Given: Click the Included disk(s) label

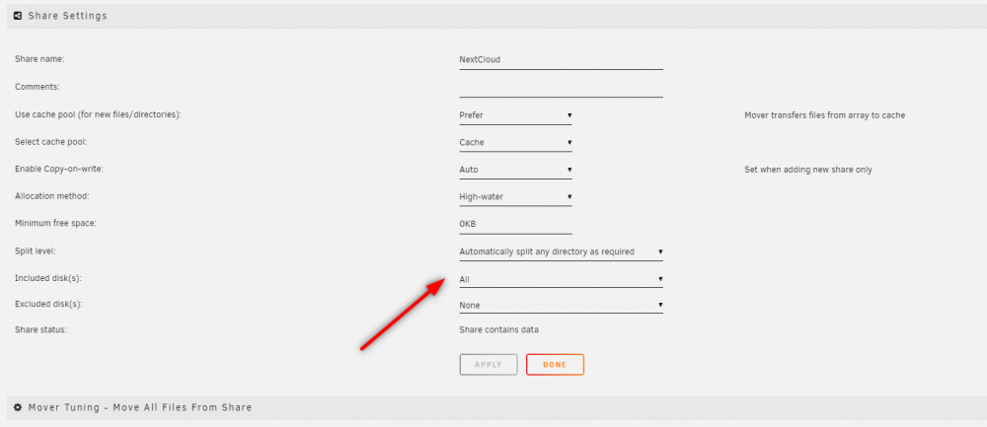Looking at the screenshot, I should [49, 278].
